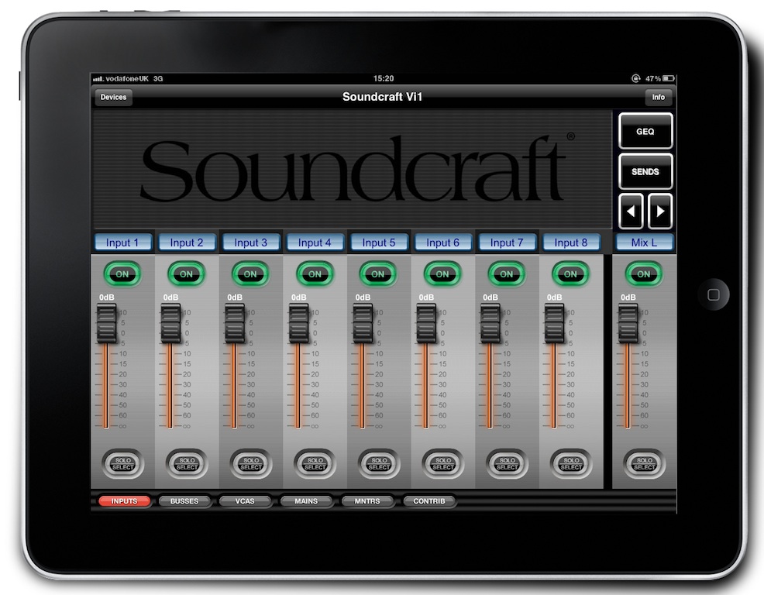Tap the cellular signal bars icon
Viewport: 764px width, 595px height.
98,79
